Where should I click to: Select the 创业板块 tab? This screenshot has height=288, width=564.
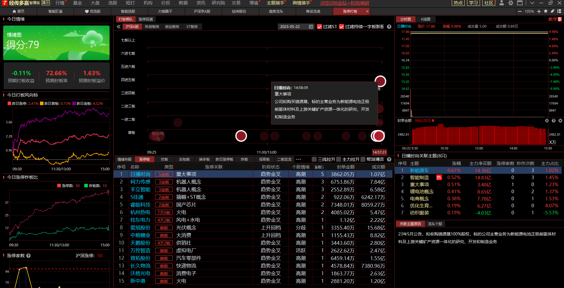pyautogui.click(x=172, y=27)
